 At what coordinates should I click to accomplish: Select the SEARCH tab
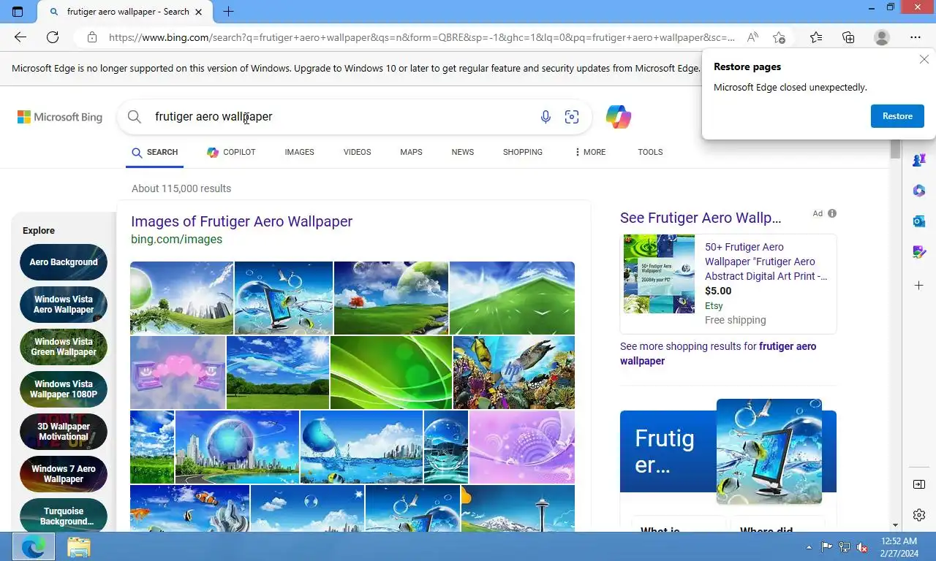[155, 152]
